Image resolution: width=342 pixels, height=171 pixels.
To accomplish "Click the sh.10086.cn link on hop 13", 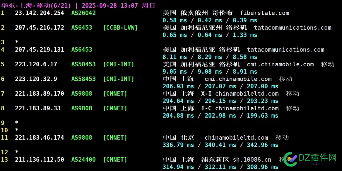I will coord(252,160).
